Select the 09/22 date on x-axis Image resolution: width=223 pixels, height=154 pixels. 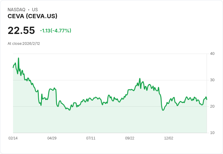130,138
